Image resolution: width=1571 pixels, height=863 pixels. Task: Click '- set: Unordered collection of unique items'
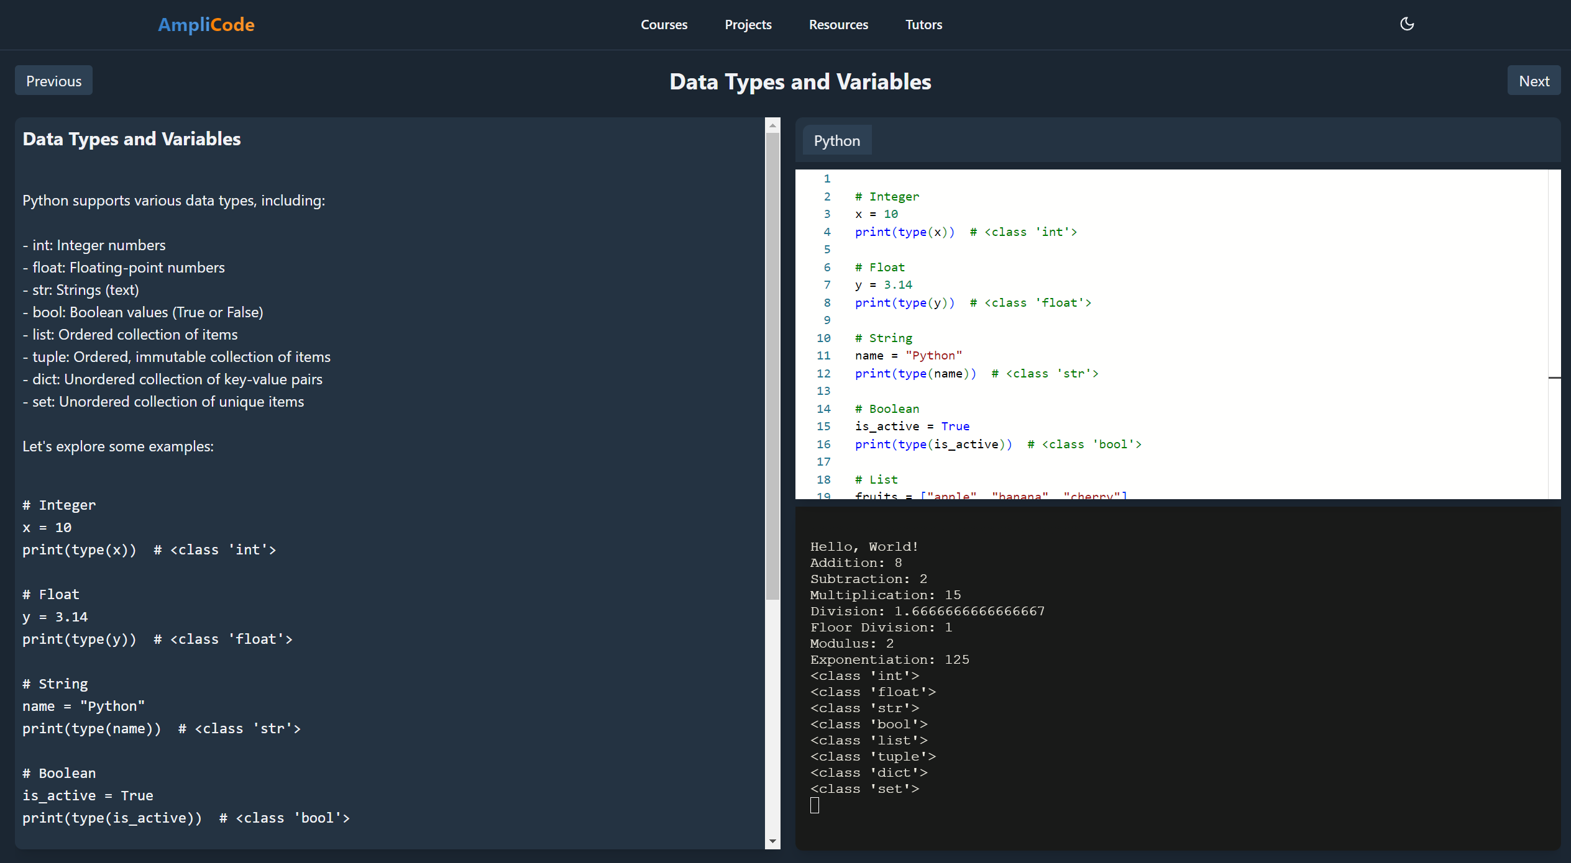click(x=163, y=402)
